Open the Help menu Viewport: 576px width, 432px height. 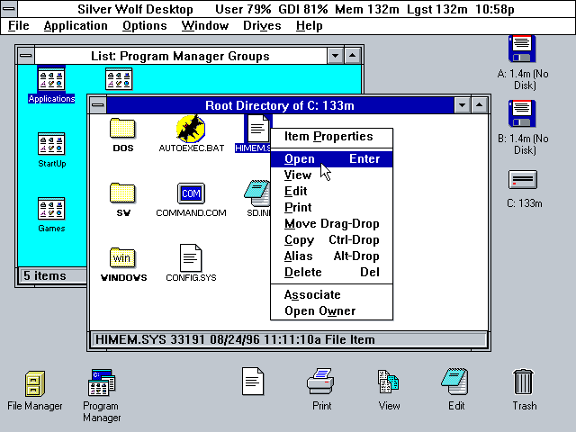click(310, 26)
